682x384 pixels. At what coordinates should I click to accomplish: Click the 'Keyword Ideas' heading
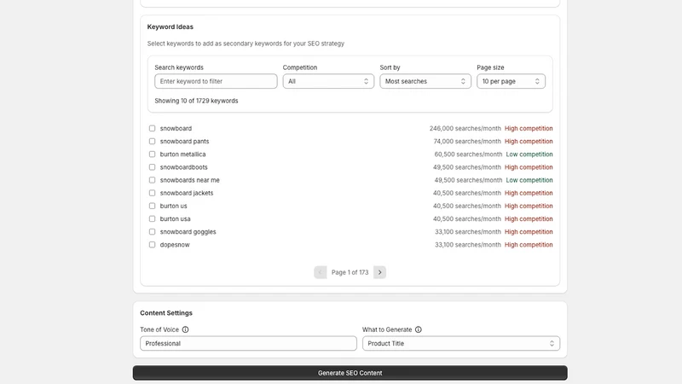tap(170, 26)
